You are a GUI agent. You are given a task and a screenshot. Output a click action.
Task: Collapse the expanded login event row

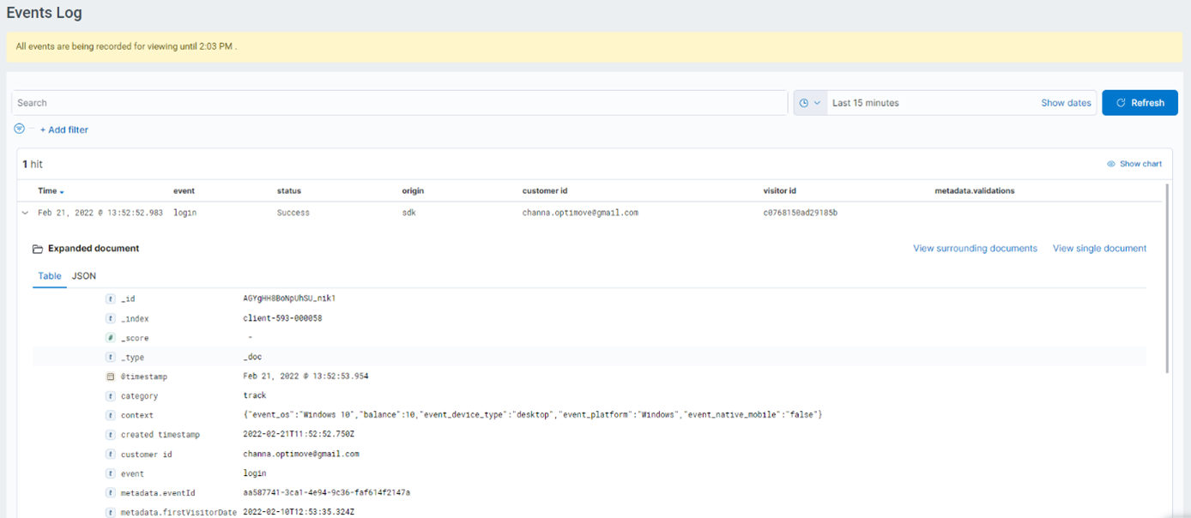[x=25, y=213]
